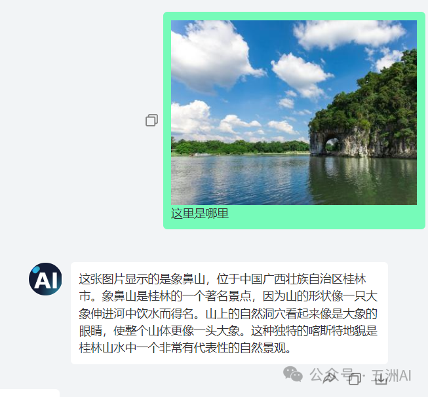This screenshot has height=397, width=428.
Task: Click the large white cloud in the photo
Action: pos(210,54)
